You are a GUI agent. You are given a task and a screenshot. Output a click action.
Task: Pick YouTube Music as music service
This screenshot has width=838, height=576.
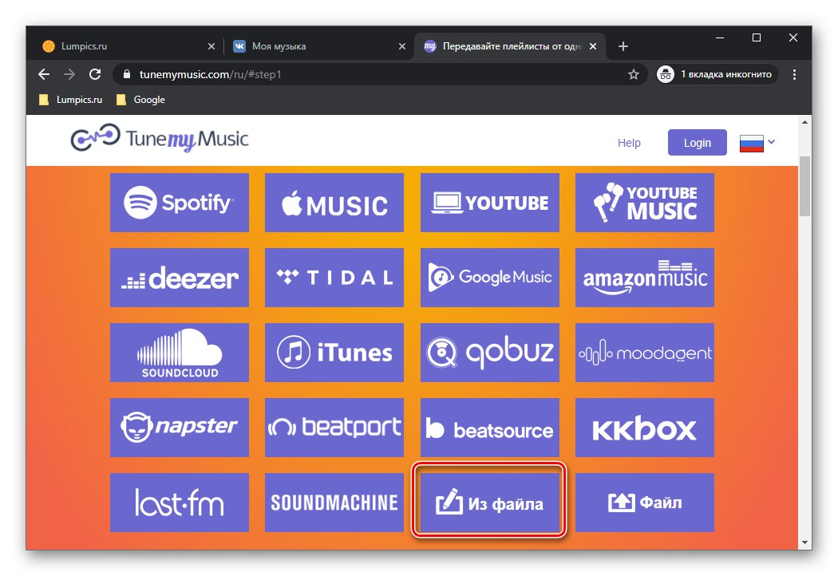(x=644, y=202)
